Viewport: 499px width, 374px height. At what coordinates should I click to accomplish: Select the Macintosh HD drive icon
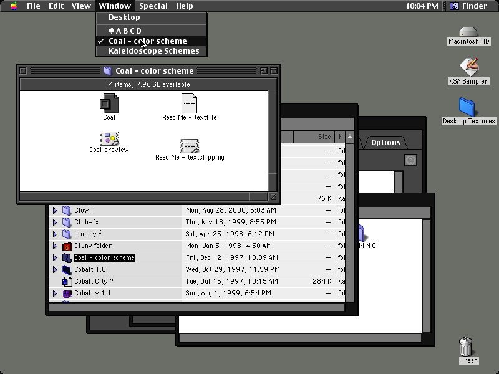tap(468, 32)
